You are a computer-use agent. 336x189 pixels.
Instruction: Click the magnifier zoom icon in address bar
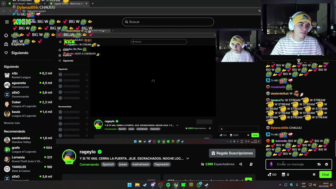(x=260, y=11)
